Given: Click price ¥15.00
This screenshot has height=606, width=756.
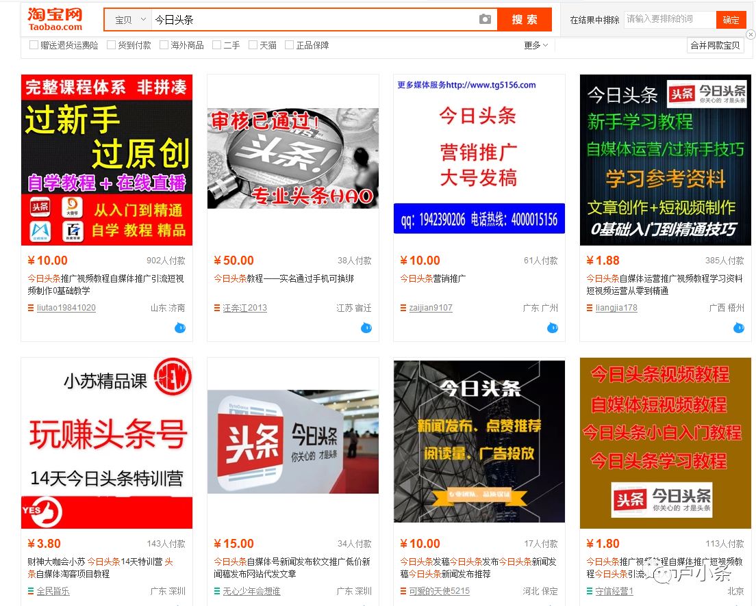Looking at the screenshot, I should (x=234, y=544).
